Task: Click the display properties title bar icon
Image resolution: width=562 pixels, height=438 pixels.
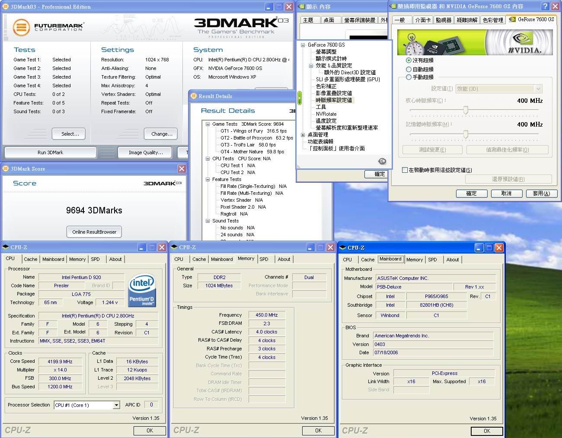Action: [301, 6]
